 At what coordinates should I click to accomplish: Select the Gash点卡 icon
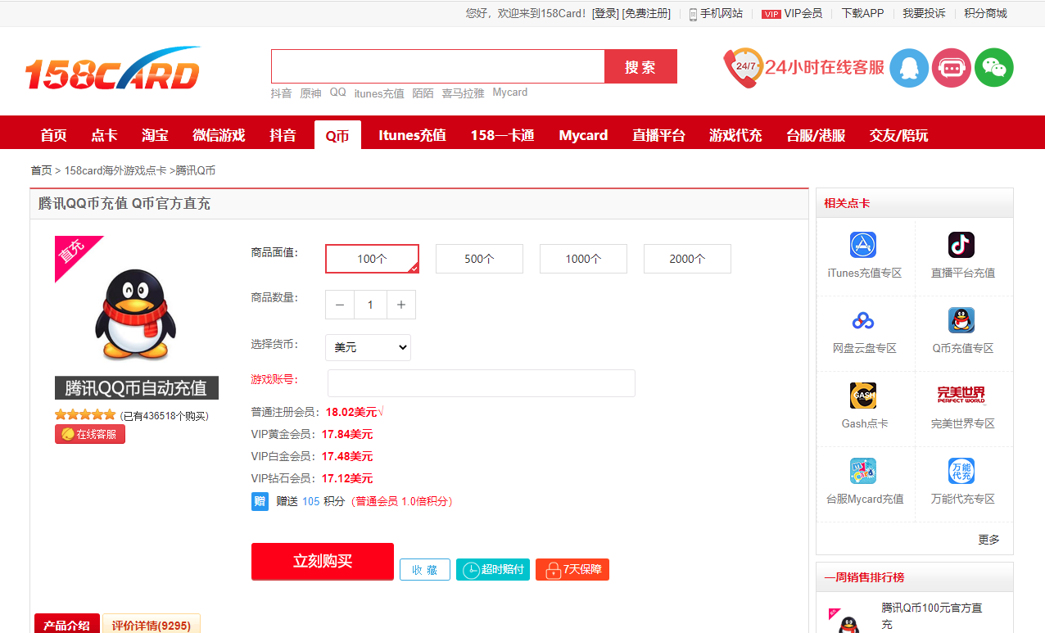pos(863,396)
